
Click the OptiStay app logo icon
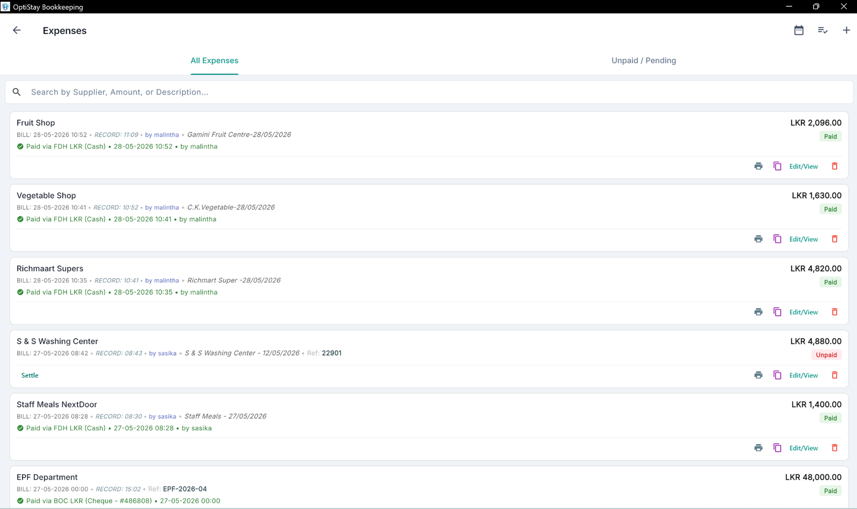click(5, 6)
